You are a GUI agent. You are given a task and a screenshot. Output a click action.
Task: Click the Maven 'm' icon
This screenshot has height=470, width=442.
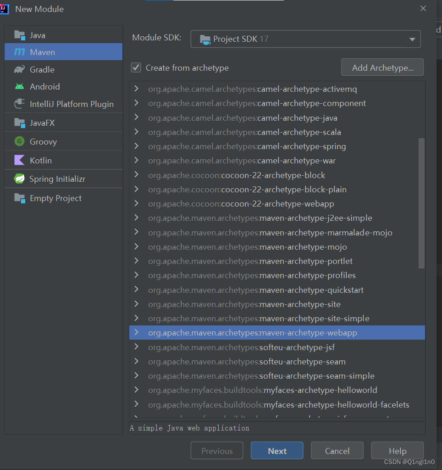pos(20,52)
